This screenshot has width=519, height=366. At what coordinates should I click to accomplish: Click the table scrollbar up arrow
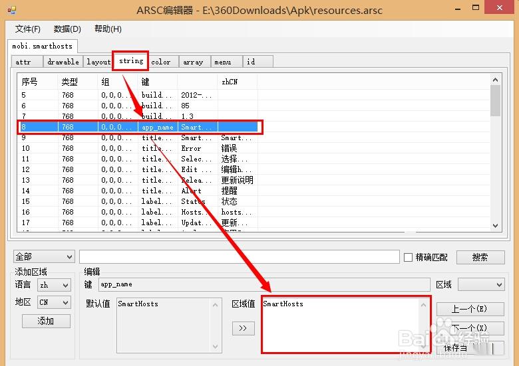(495, 80)
